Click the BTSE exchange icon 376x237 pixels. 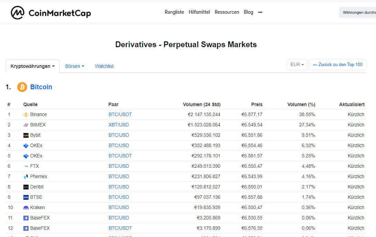26,197
